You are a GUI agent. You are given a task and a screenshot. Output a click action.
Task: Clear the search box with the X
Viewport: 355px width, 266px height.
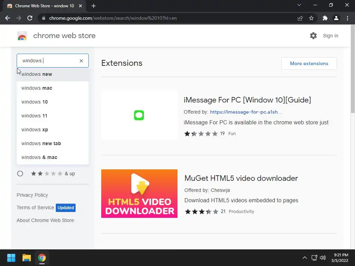[81, 61]
